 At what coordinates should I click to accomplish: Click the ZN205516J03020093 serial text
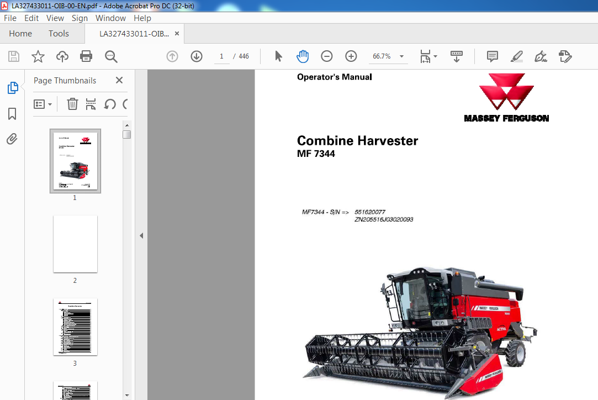pos(384,219)
